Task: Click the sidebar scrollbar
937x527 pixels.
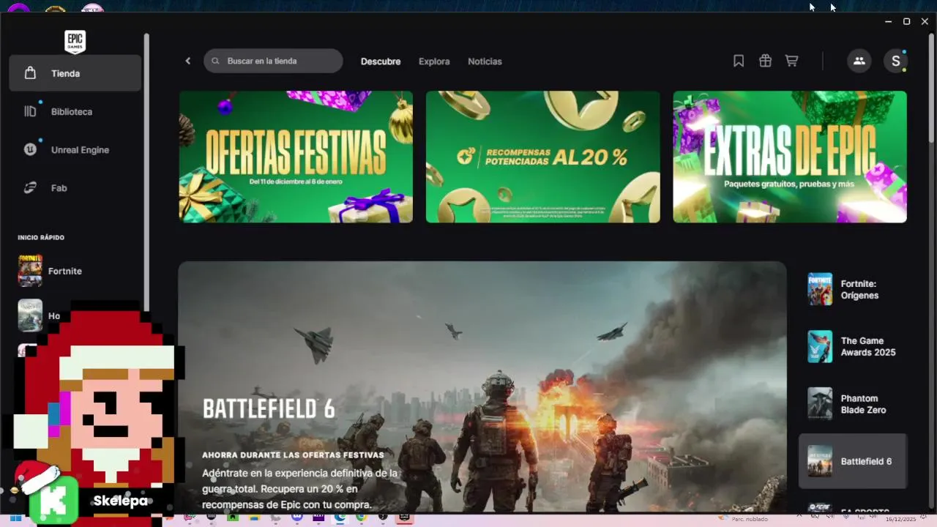Action: [146, 172]
